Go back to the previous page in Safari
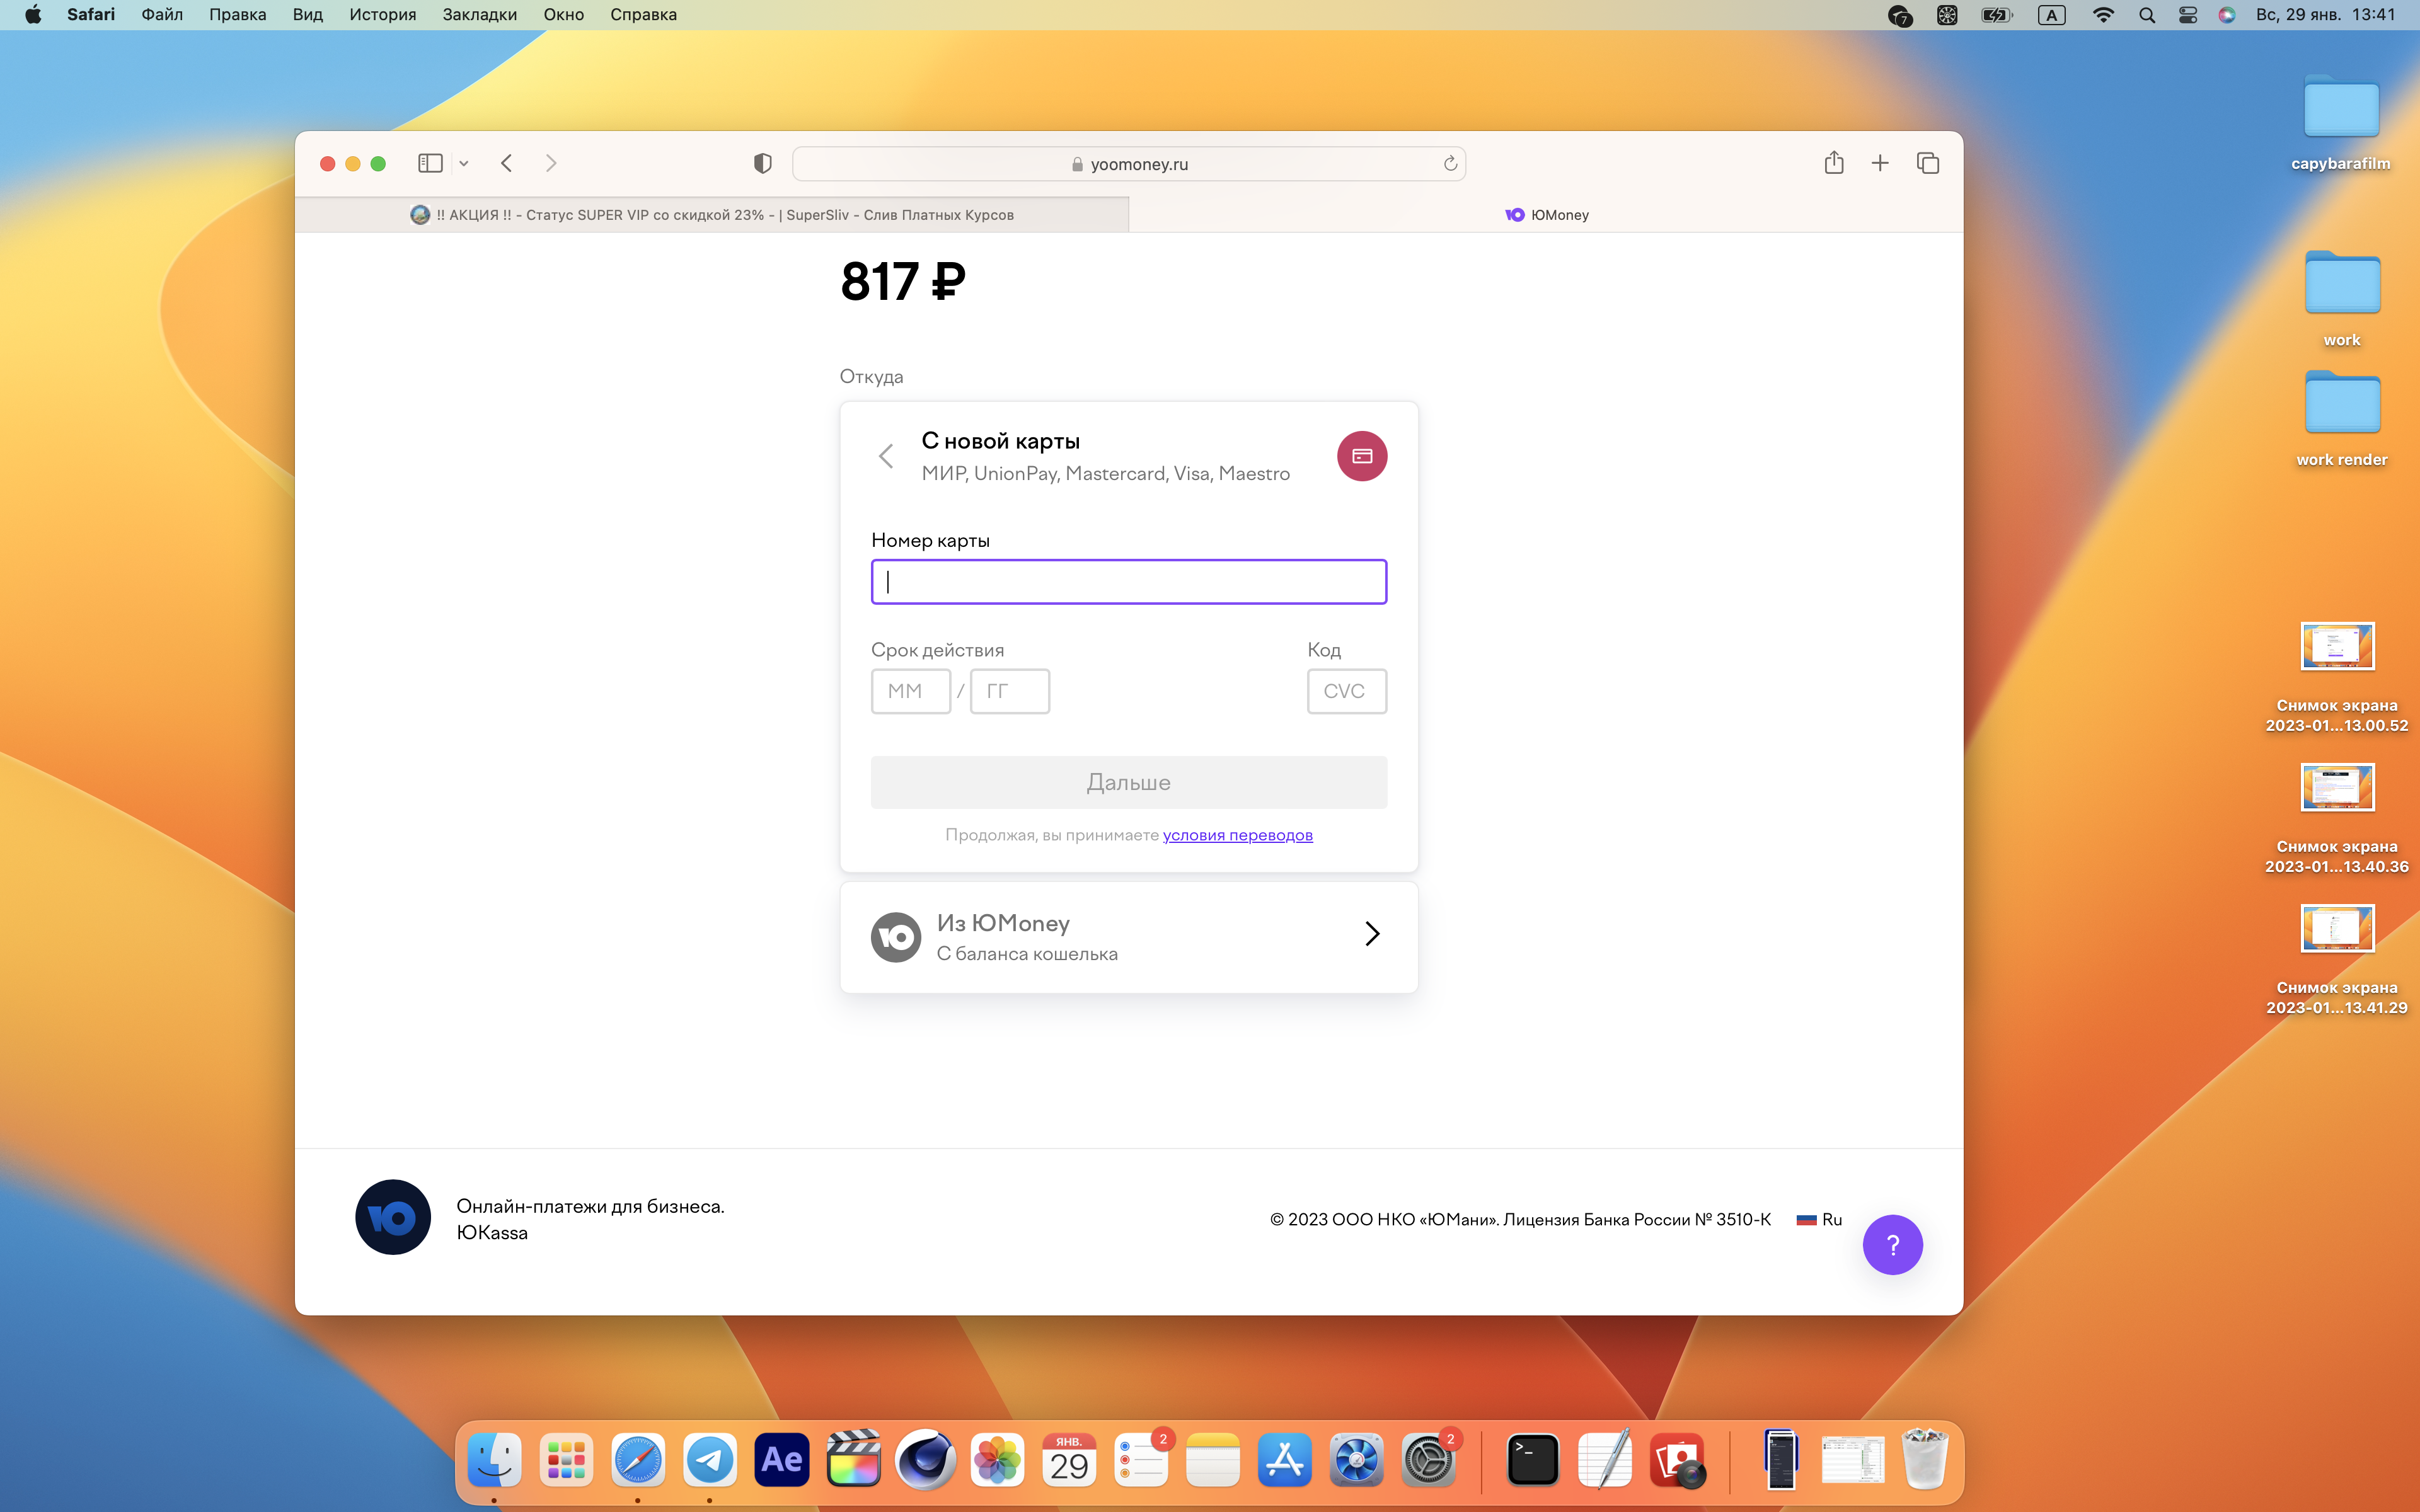Viewport: 2420px width, 1512px height. click(507, 163)
